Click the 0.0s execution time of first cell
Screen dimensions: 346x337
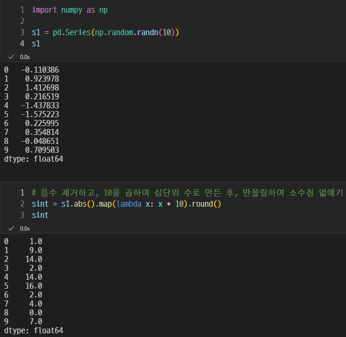(25, 57)
